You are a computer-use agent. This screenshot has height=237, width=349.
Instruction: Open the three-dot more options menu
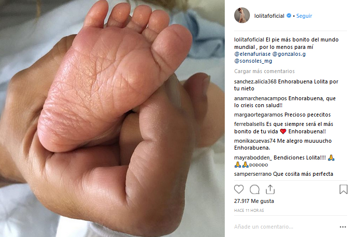click(x=343, y=227)
